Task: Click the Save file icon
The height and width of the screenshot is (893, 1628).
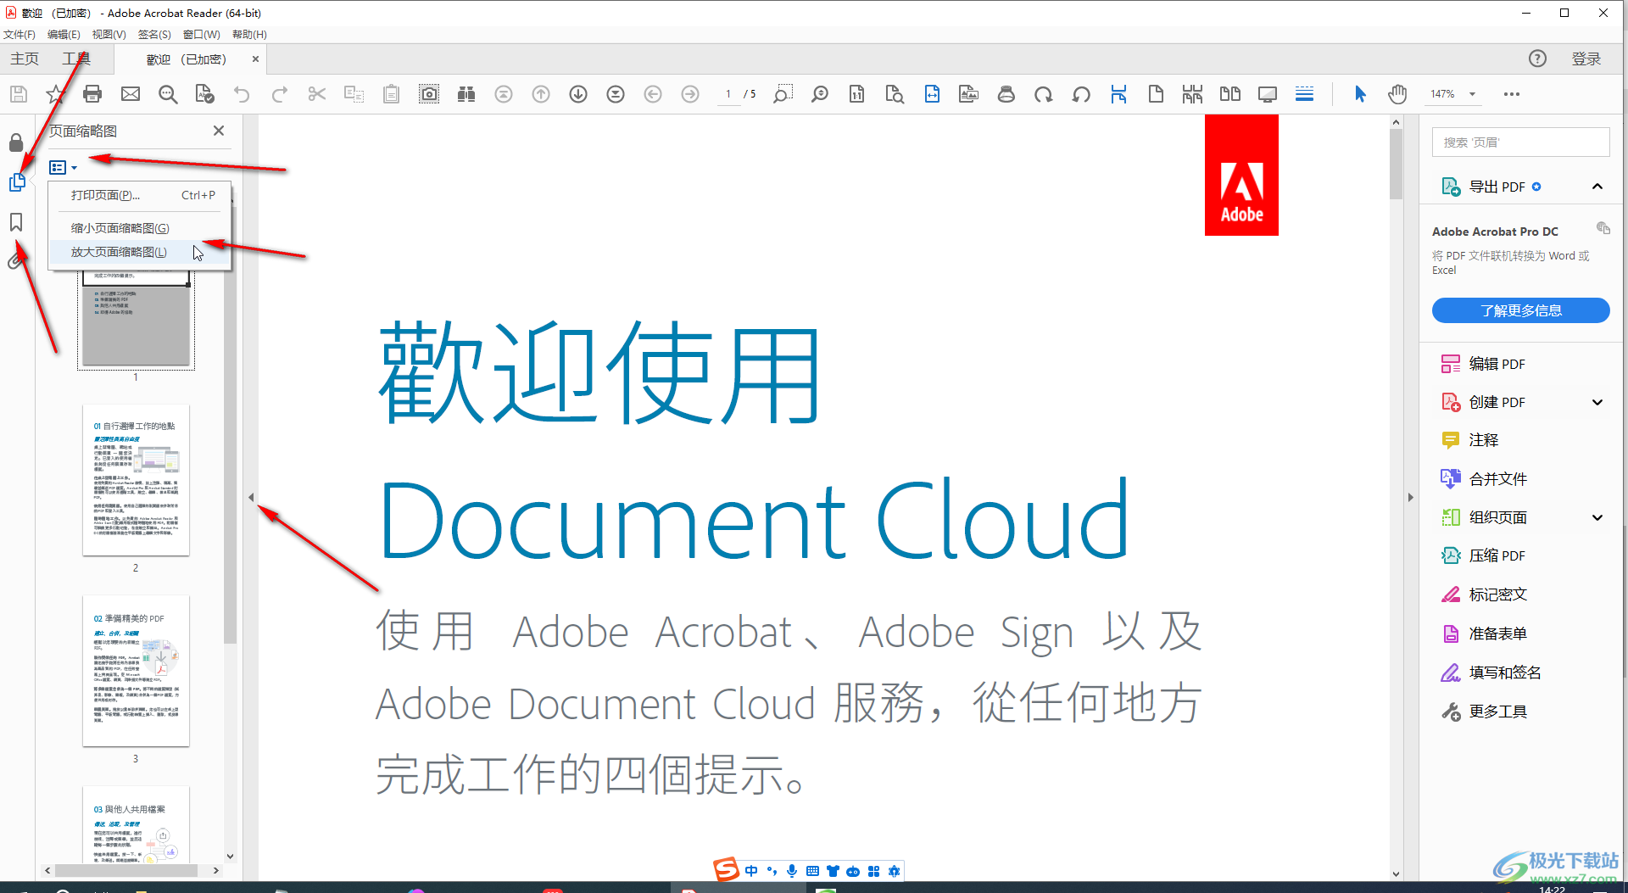Action: coord(19,94)
